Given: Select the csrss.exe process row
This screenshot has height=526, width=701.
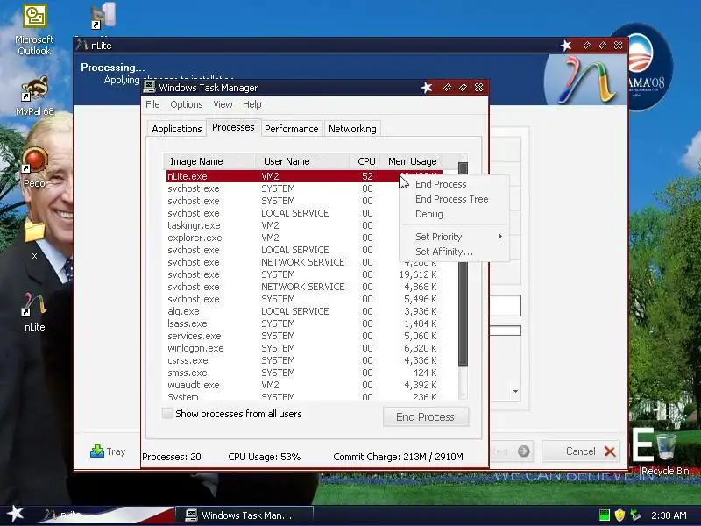Looking at the screenshot, I should click(x=304, y=360).
